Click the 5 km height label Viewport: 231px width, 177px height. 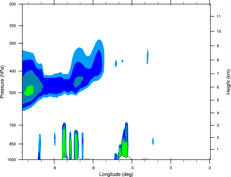[218, 100]
